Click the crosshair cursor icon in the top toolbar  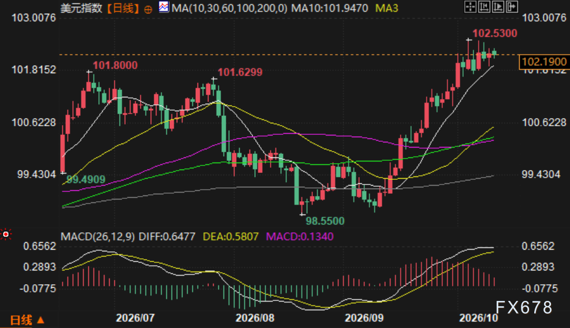pyautogui.click(x=471, y=6)
